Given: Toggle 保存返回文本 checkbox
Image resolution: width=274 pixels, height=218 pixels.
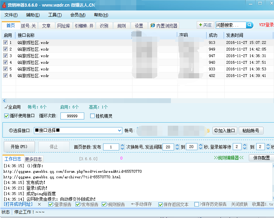Looking at the screenshot, I should [160, 205].
